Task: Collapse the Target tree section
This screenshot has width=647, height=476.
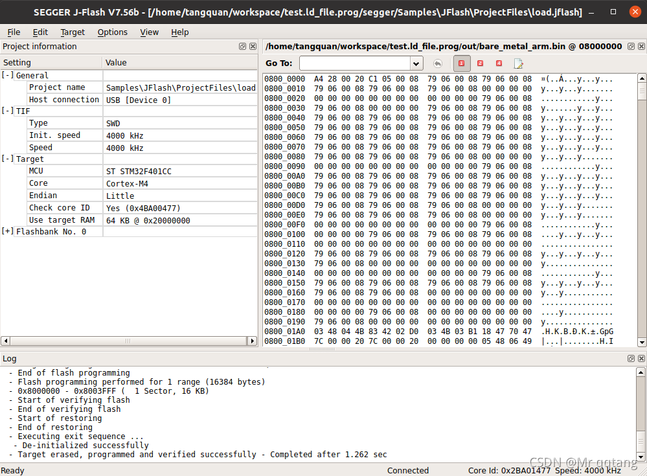Action: pos(7,159)
